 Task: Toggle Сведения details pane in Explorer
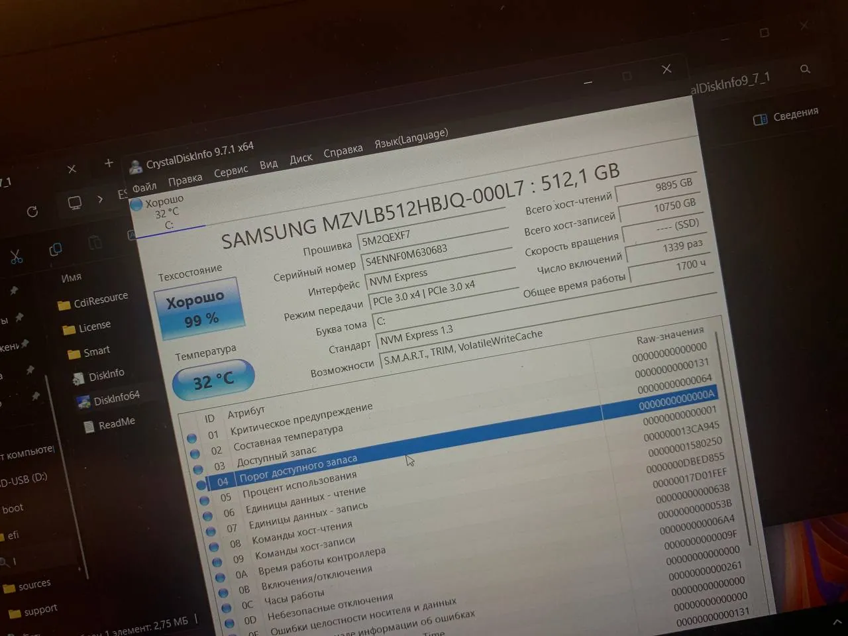coord(786,117)
